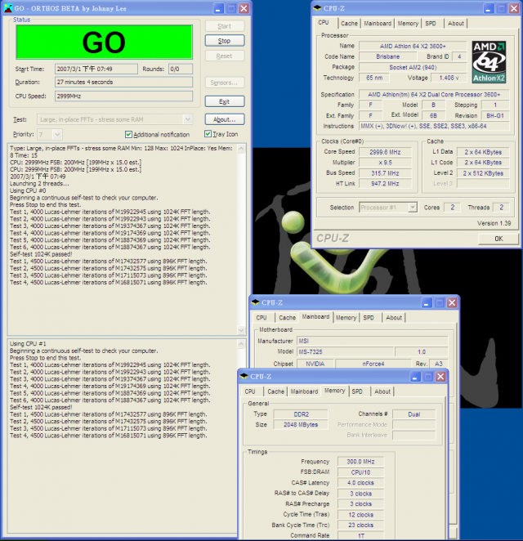Open the Processor #1 selection dropdown
This screenshot has height=541, width=523.
(412, 208)
